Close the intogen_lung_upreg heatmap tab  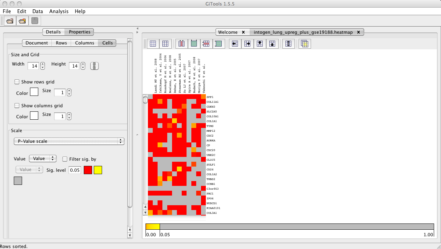point(358,32)
